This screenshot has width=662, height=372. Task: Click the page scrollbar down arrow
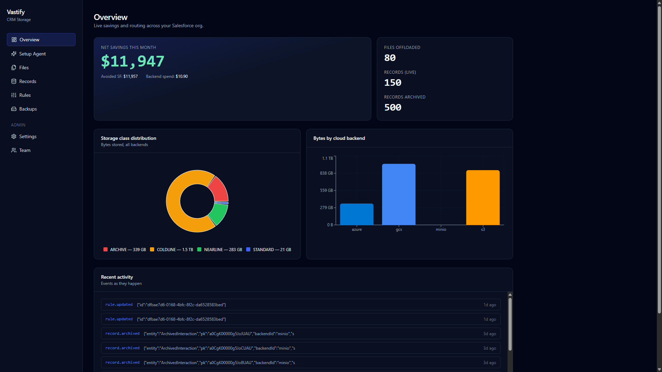coord(659,369)
